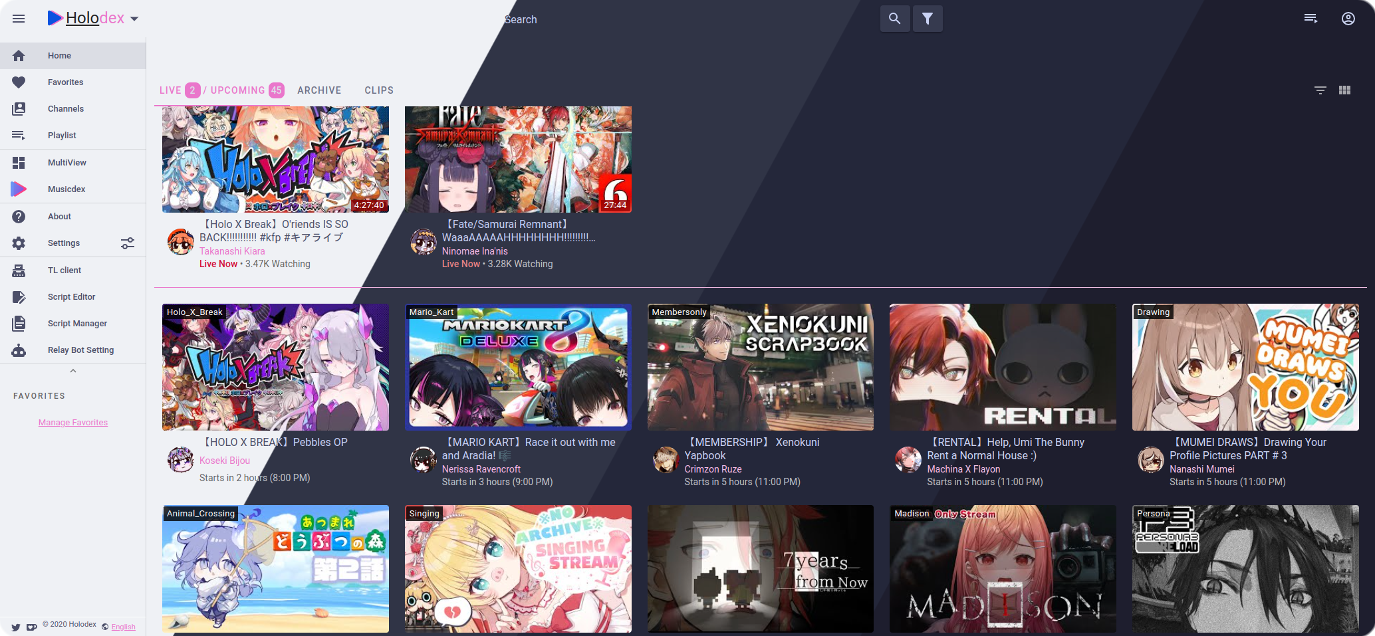Open the RENTAL stream thumbnail
Screen dimensions: 1375x636
pos(1003,367)
